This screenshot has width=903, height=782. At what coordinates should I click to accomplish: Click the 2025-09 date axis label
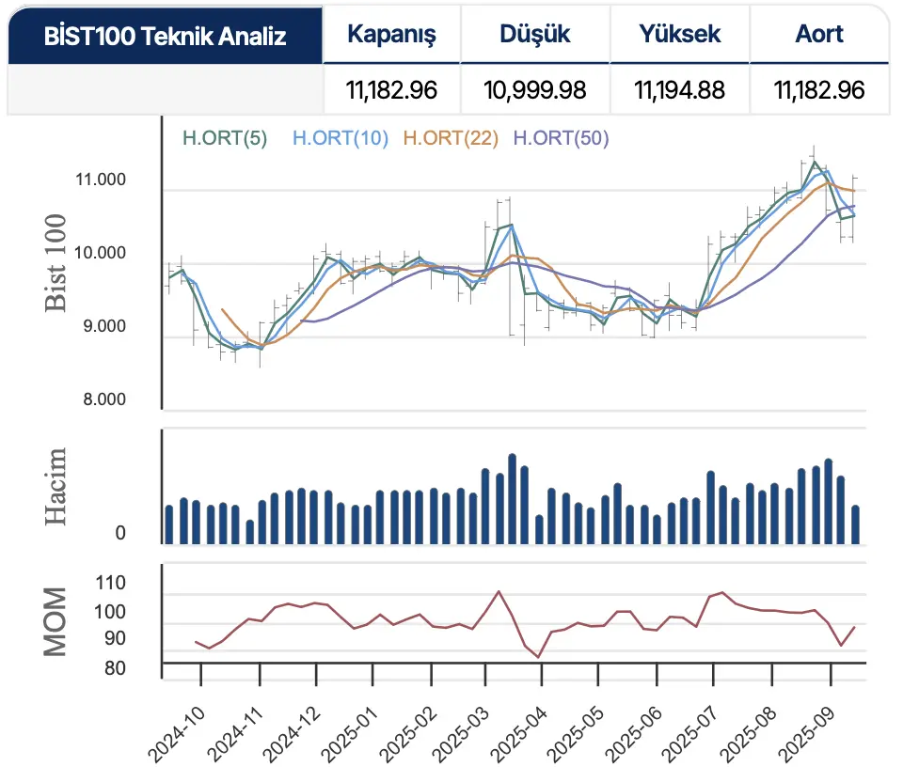tap(806, 734)
